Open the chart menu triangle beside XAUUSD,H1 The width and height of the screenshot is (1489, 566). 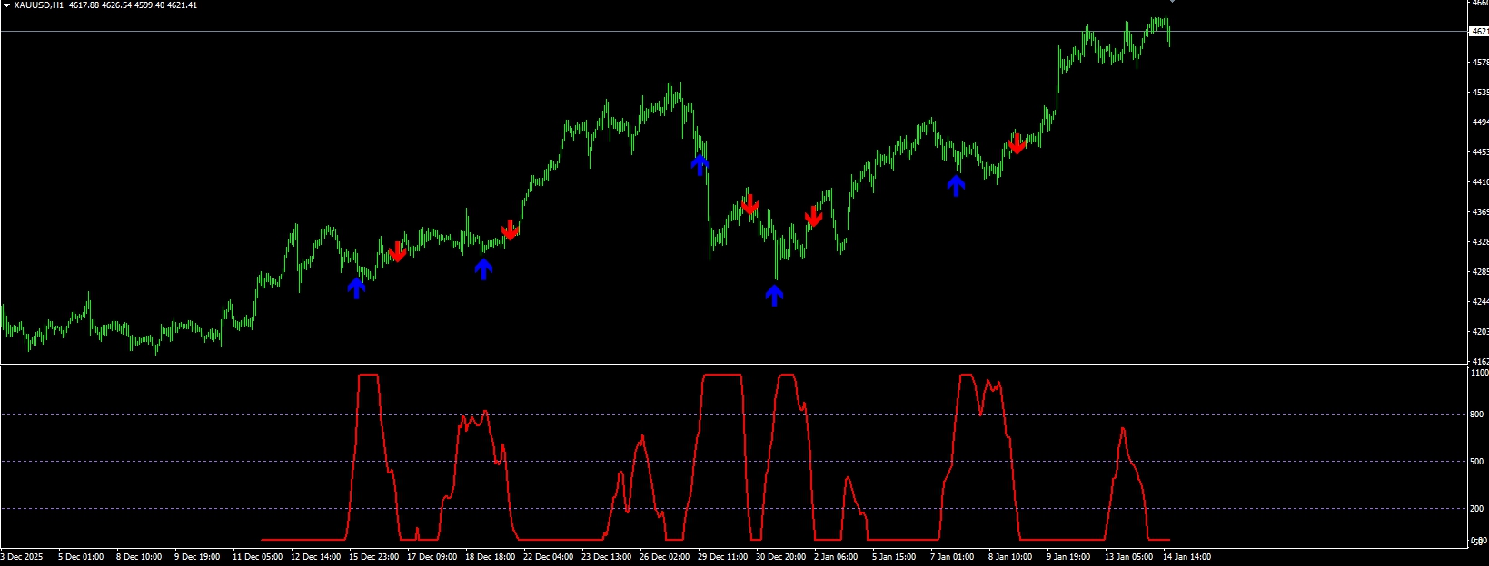tap(6, 5)
